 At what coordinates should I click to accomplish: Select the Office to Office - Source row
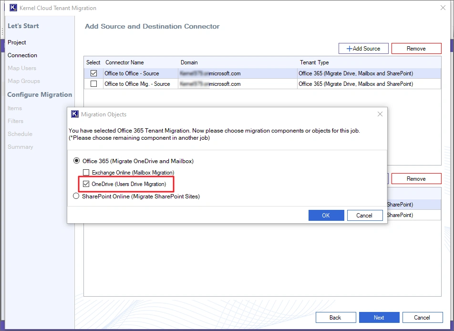[x=191, y=73]
